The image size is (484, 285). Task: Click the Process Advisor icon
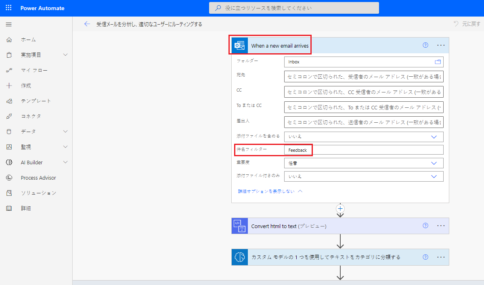9,178
